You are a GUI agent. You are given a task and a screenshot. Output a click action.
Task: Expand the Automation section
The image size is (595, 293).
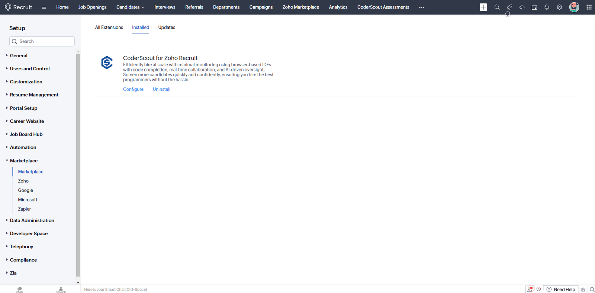[x=23, y=147]
